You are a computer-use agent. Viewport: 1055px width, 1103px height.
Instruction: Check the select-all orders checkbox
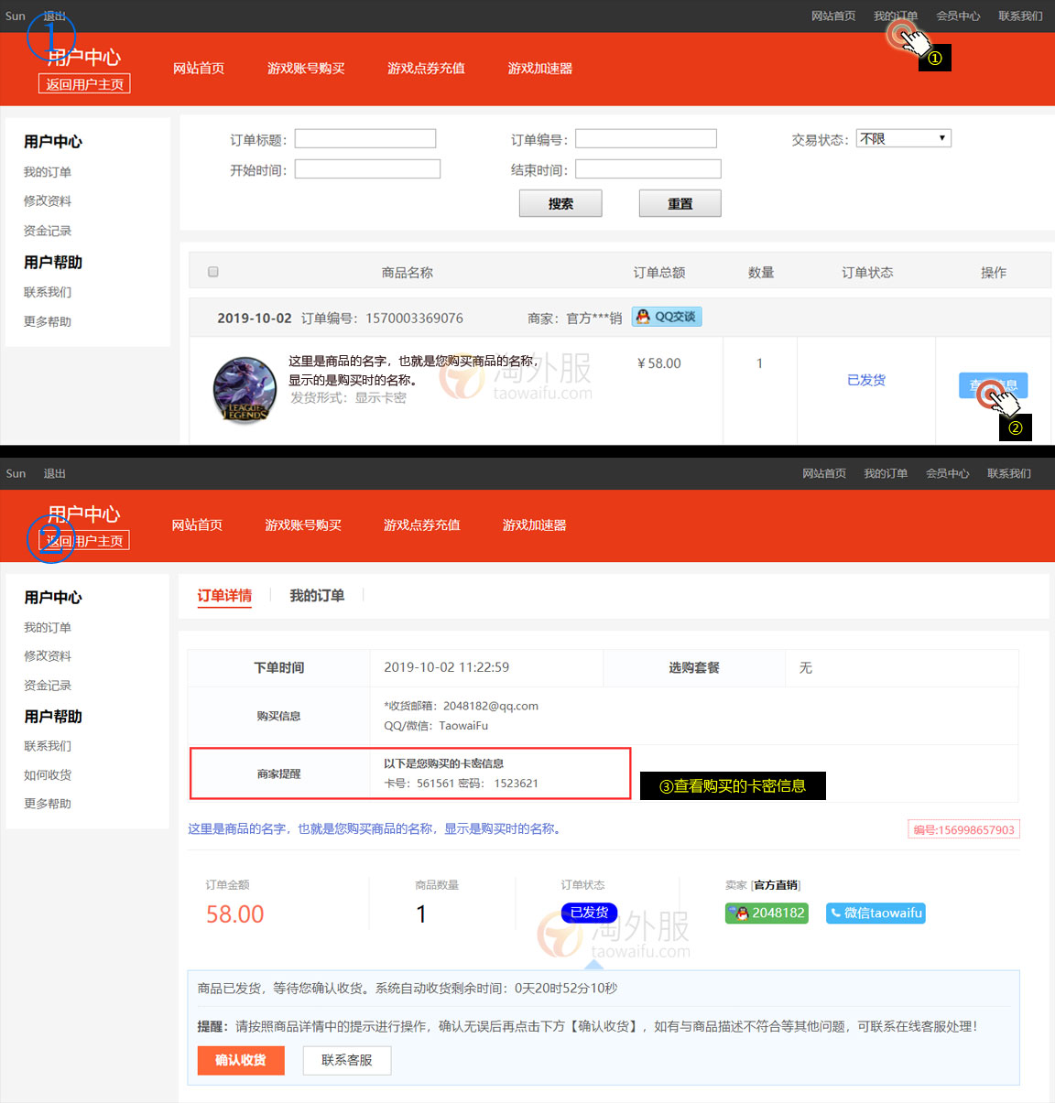click(x=212, y=271)
